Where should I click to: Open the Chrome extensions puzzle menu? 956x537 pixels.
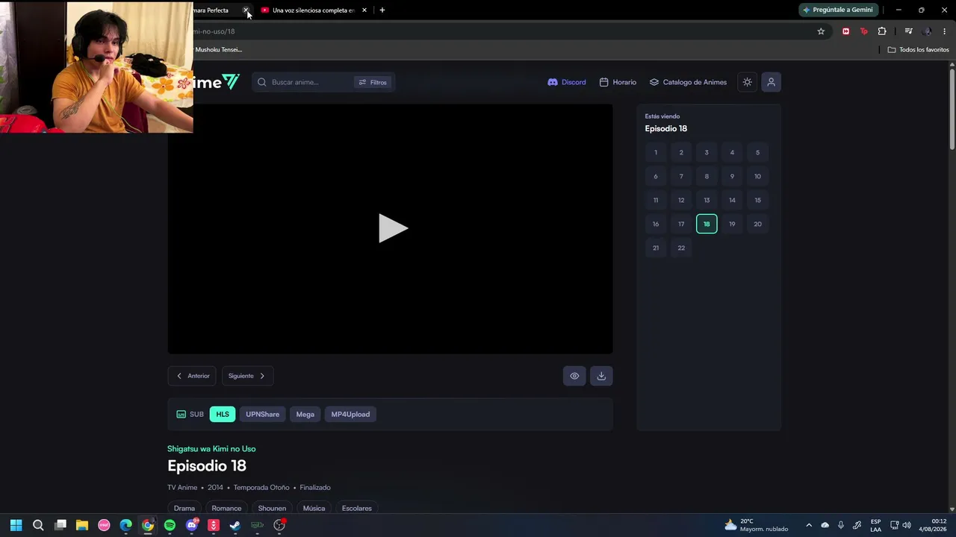[x=882, y=31]
